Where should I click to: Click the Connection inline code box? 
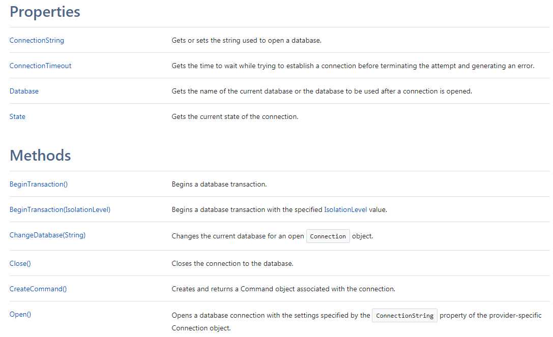328,236
